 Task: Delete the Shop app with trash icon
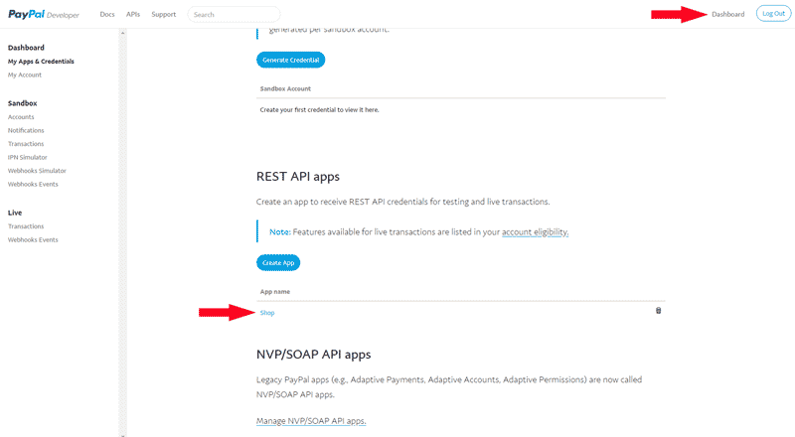[x=658, y=311]
